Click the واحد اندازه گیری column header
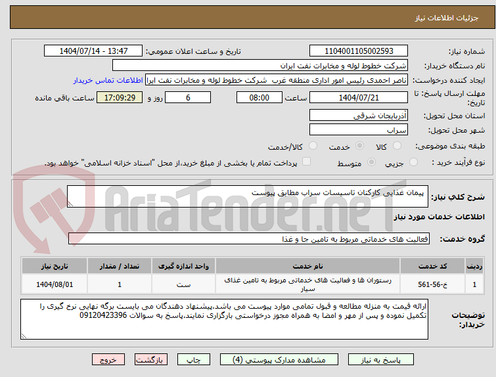This screenshot has width=496, height=377. [x=183, y=266]
